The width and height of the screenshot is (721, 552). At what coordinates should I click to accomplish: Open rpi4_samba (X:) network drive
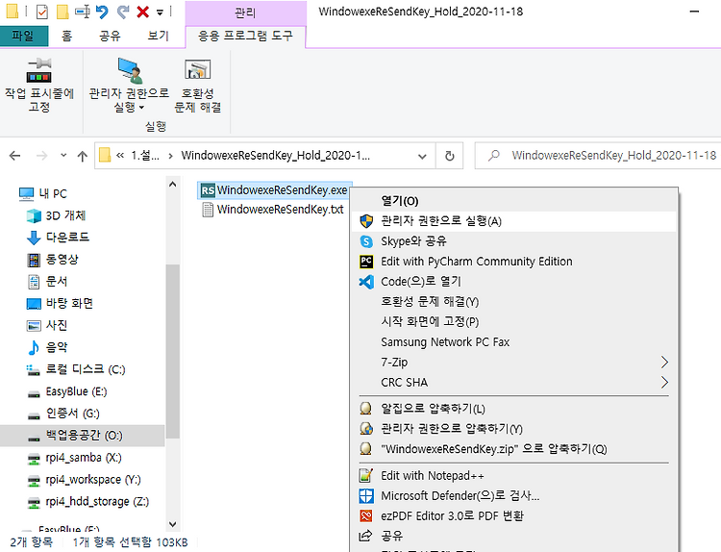[x=74, y=458]
